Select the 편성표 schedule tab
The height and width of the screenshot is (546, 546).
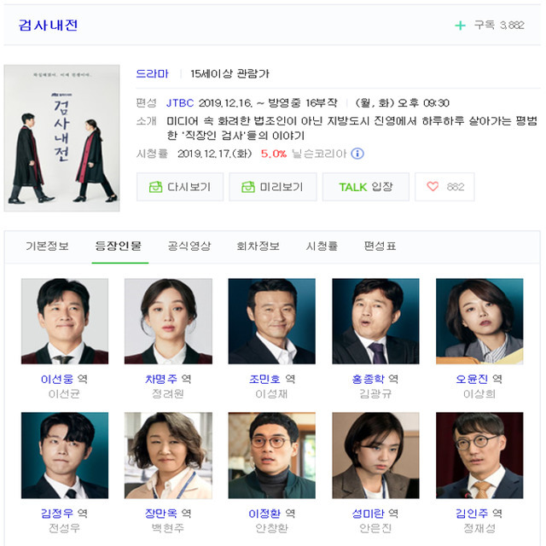[380, 247]
